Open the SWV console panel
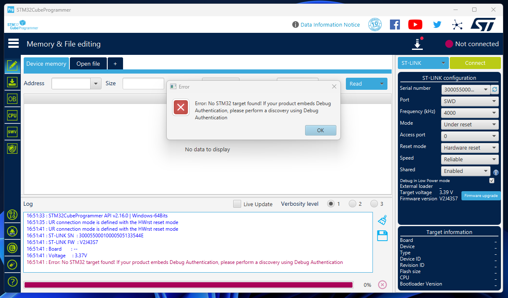508x298 pixels. pyautogui.click(x=12, y=131)
